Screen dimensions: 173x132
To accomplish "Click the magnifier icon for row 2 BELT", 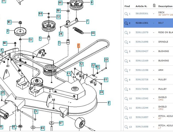I will click(x=126, y=23).
